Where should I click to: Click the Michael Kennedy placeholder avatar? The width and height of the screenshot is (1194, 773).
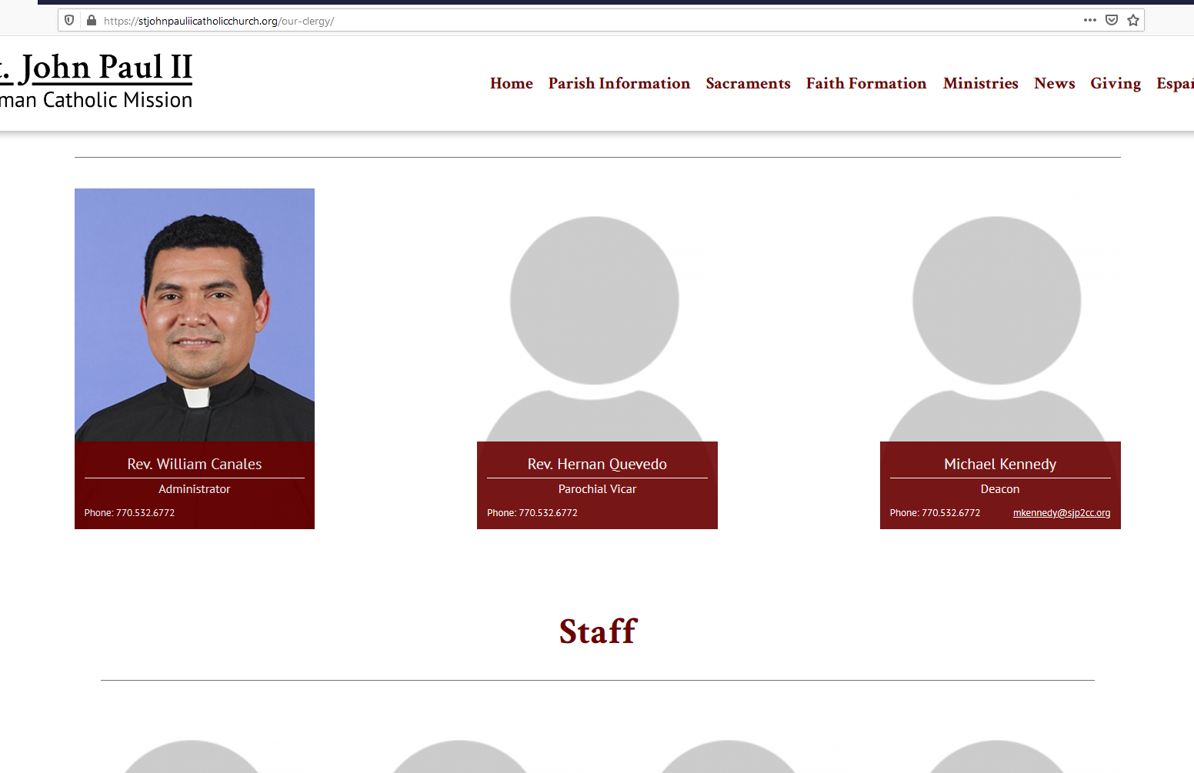(x=999, y=323)
